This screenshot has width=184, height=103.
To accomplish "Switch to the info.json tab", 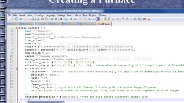I will pos(14,24).
